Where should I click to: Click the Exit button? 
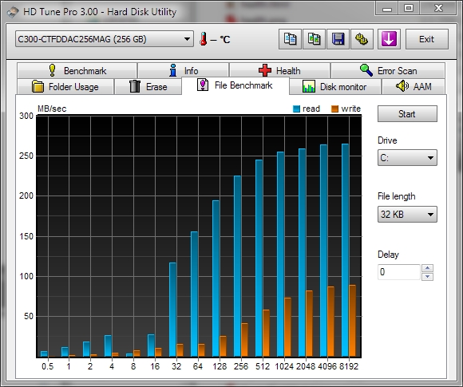(x=427, y=39)
